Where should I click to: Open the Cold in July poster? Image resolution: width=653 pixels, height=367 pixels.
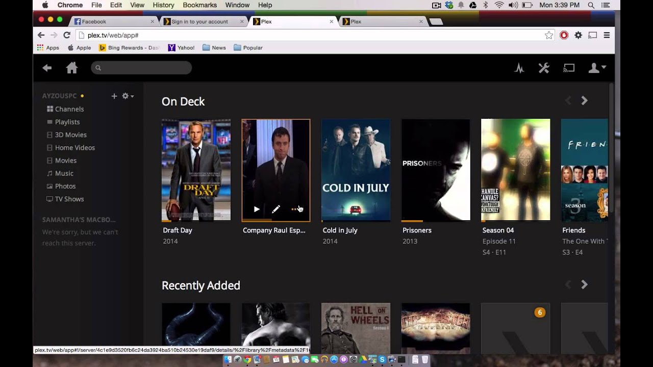[x=356, y=170]
